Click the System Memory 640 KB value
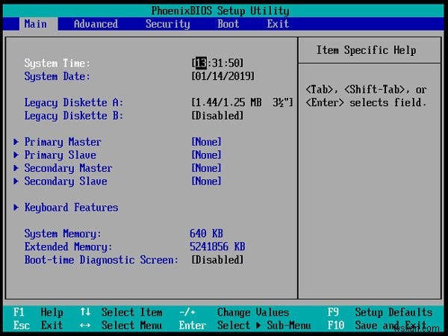Screen dimensions: 448x336 click(x=206, y=234)
